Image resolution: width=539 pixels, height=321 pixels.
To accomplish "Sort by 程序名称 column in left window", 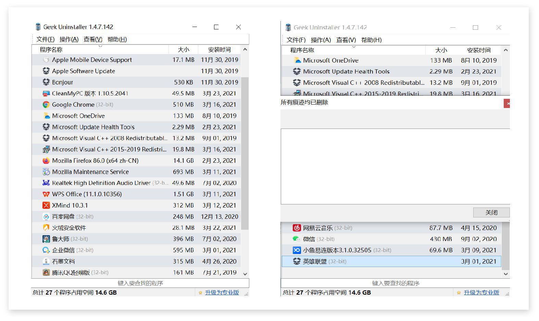I will tap(100, 50).
